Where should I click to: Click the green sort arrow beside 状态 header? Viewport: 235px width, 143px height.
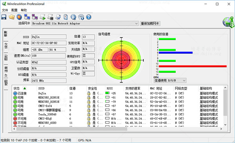[x=25, y=88]
